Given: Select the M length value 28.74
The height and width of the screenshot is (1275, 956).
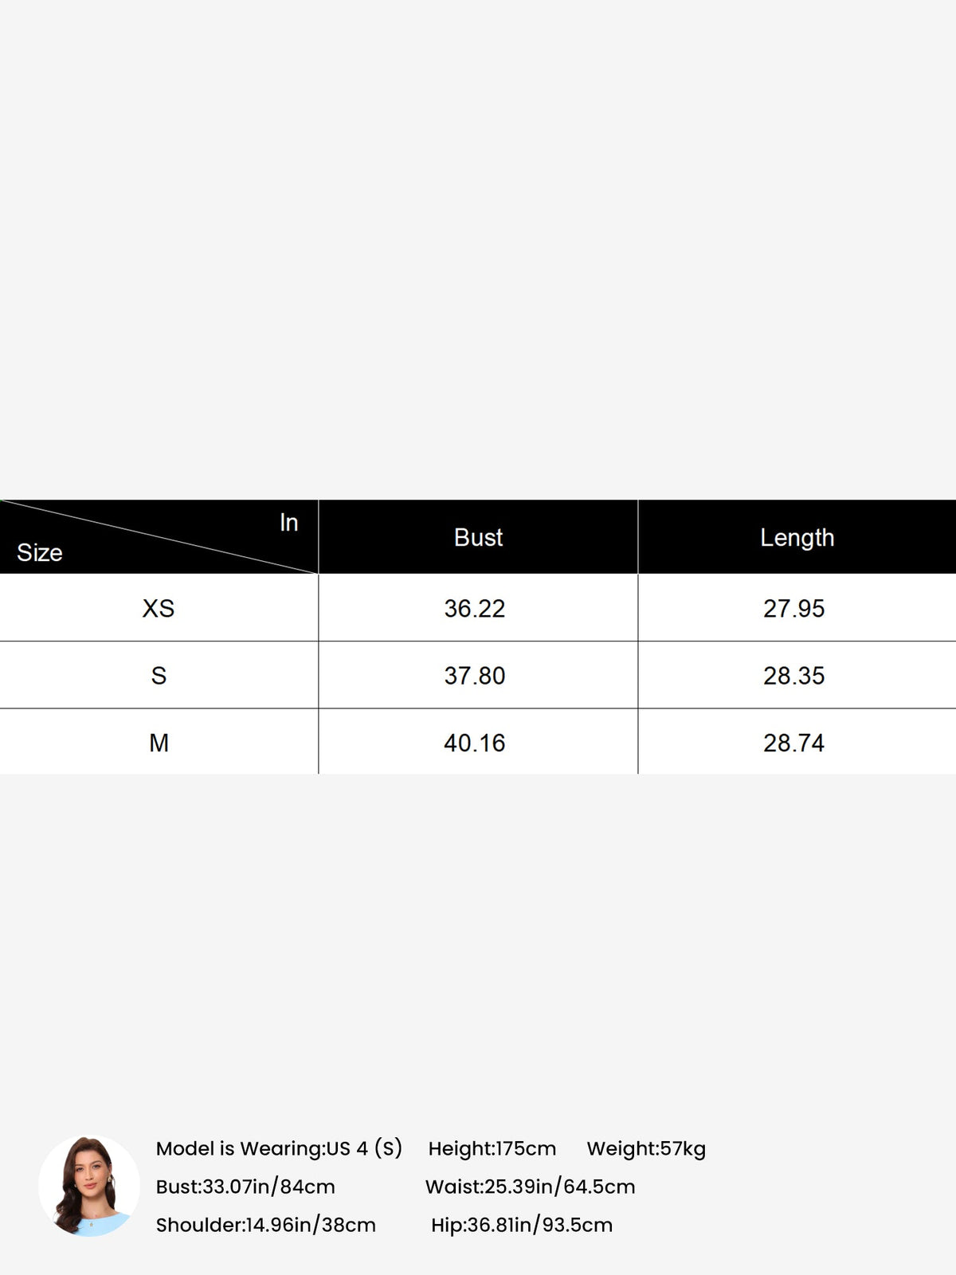Looking at the screenshot, I should (x=794, y=743).
